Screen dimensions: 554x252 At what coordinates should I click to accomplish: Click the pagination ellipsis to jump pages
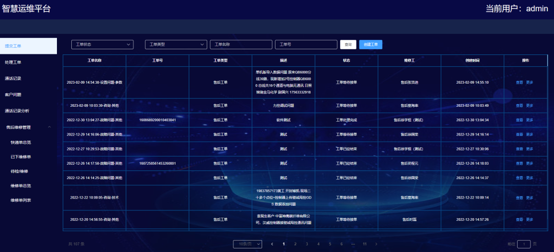pos(353,244)
